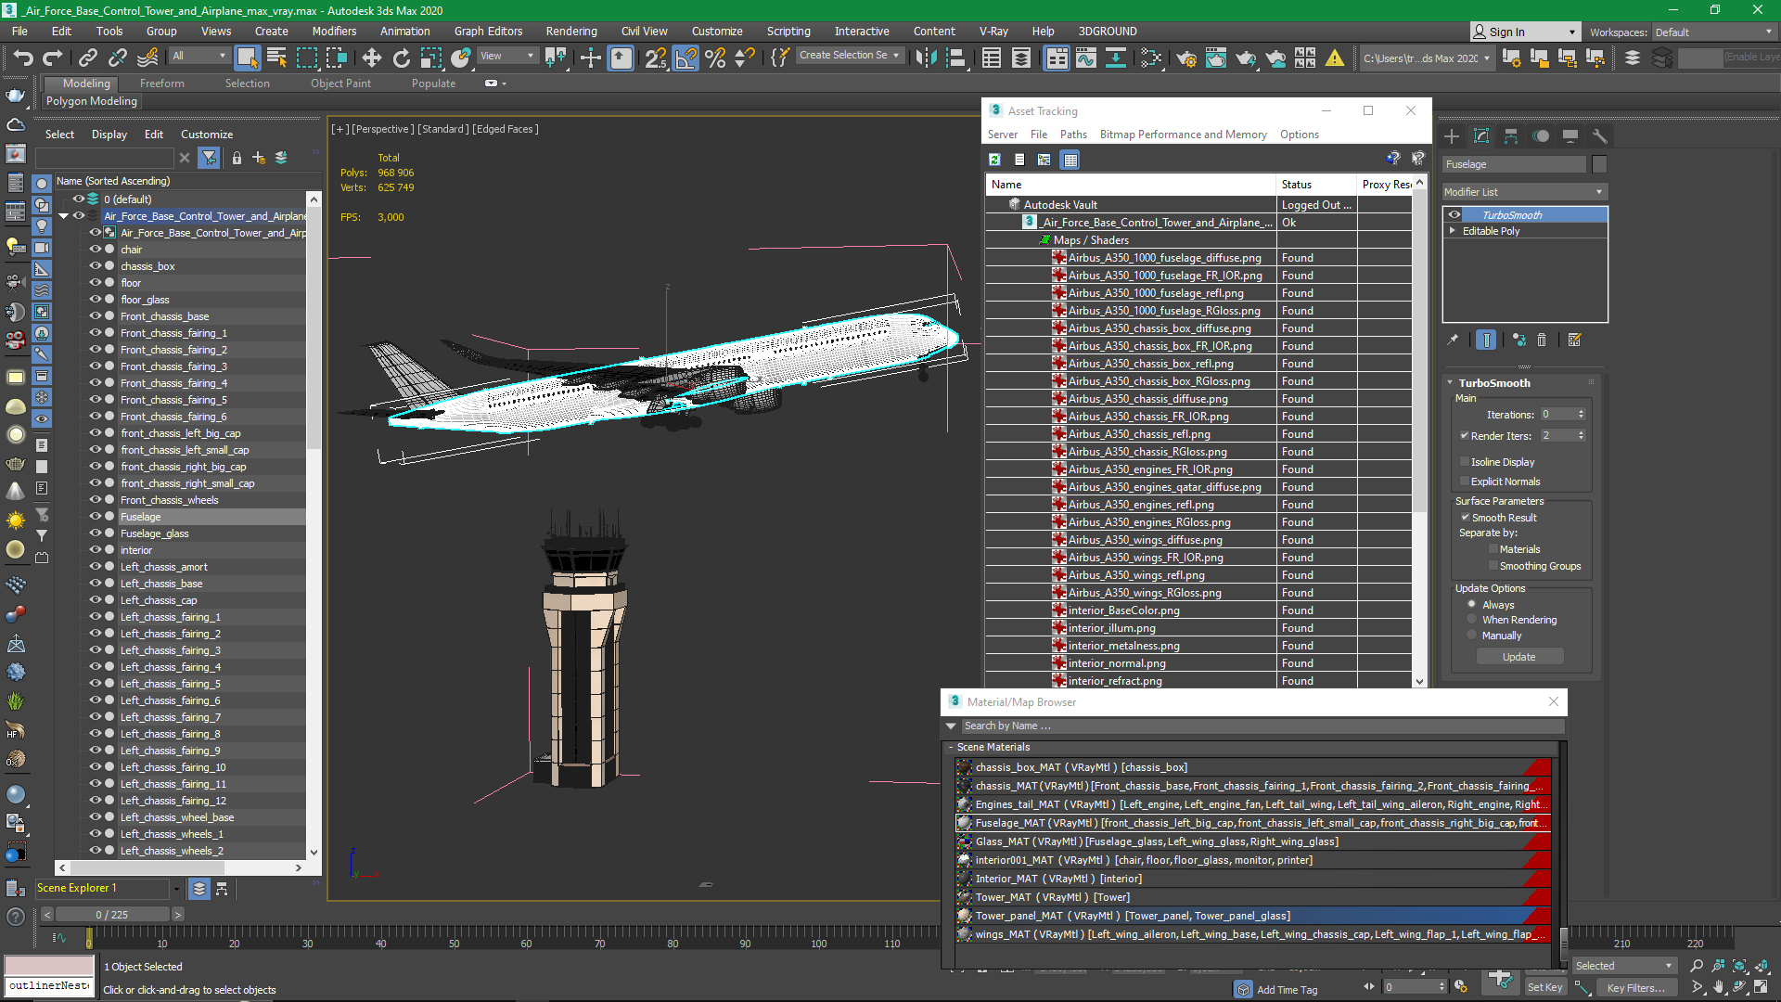Toggle the Smooth Result checkbox
The height and width of the screenshot is (1002, 1781).
pos(1466,518)
